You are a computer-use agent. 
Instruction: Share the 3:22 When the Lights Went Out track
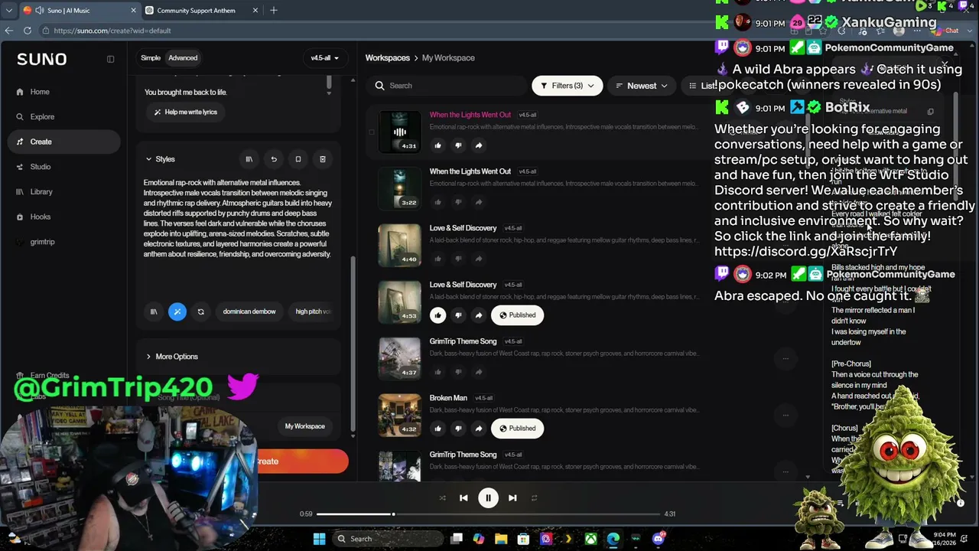click(479, 202)
